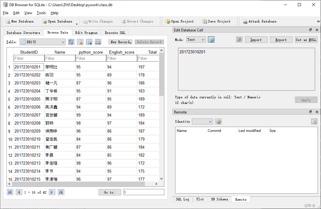
Task: Jump to the last page icon
Action: [61, 192]
